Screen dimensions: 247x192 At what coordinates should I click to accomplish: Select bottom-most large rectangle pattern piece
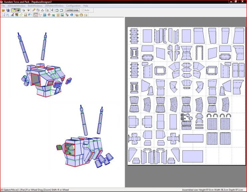coord(192,156)
